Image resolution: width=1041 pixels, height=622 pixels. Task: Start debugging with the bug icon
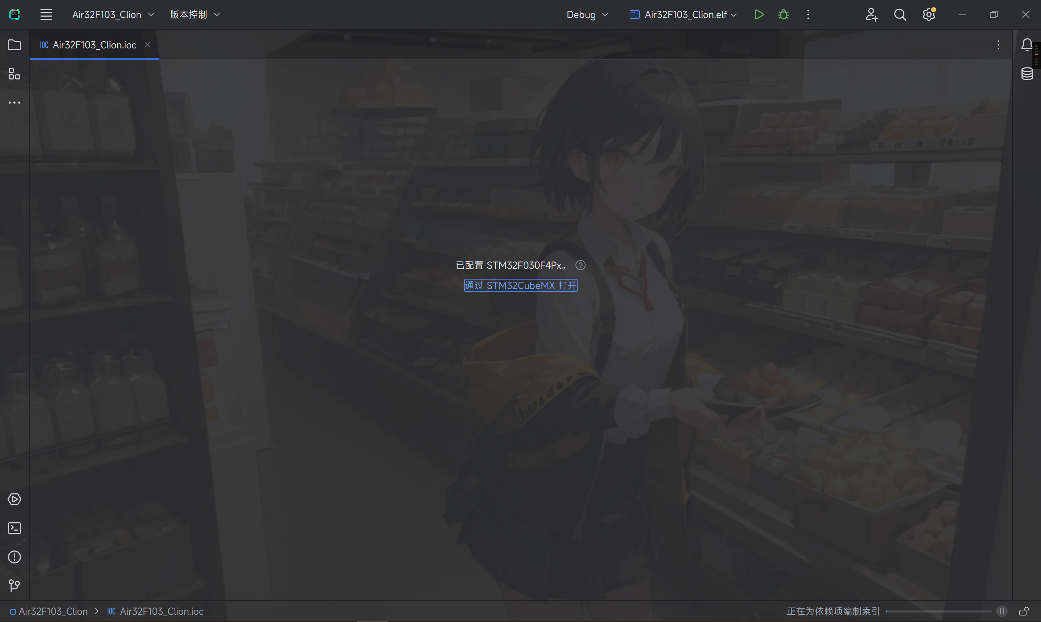(x=783, y=15)
